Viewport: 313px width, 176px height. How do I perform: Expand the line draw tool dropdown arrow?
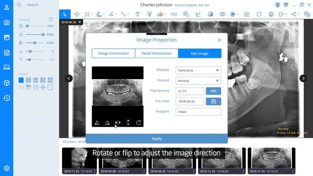coord(128,14)
